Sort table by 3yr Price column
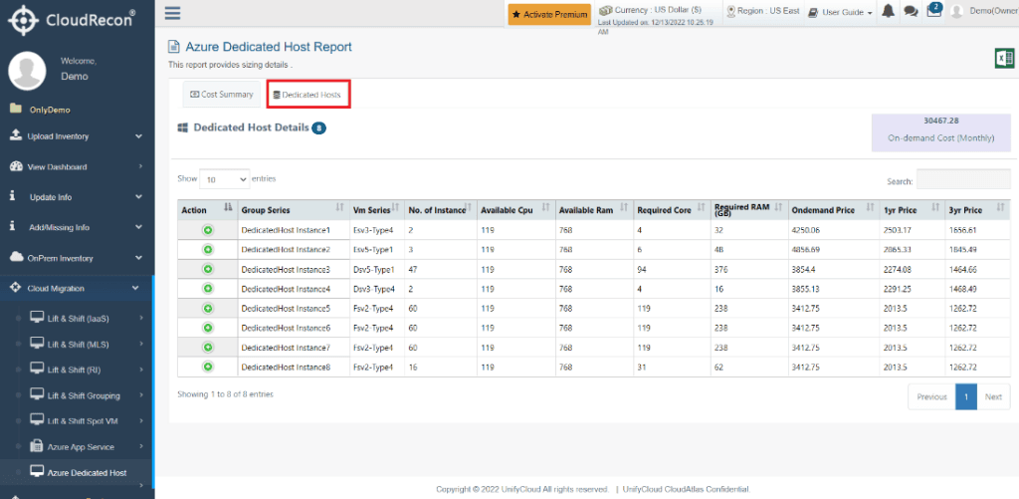 [978, 209]
